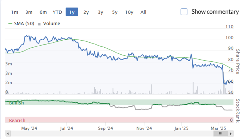Click the 70 price axis value

231,71
